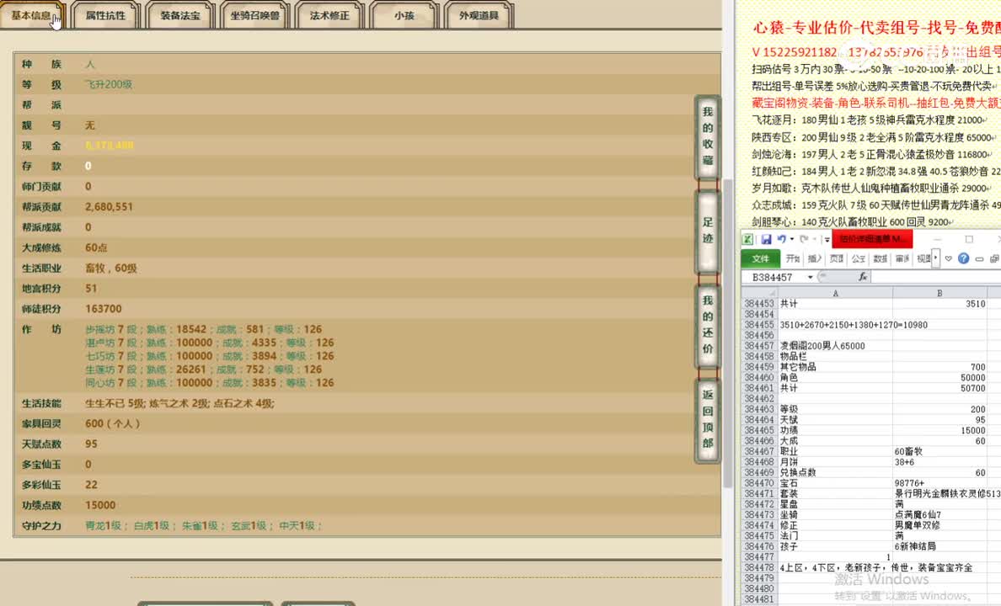
Task: Click the 我的还价 side button
Action: point(707,325)
